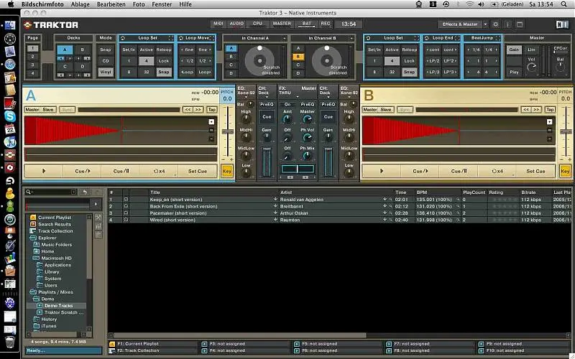This screenshot has height=359, width=575.
Task: Click the headphone prelisten icon for track Wired
Action: coord(126,220)
